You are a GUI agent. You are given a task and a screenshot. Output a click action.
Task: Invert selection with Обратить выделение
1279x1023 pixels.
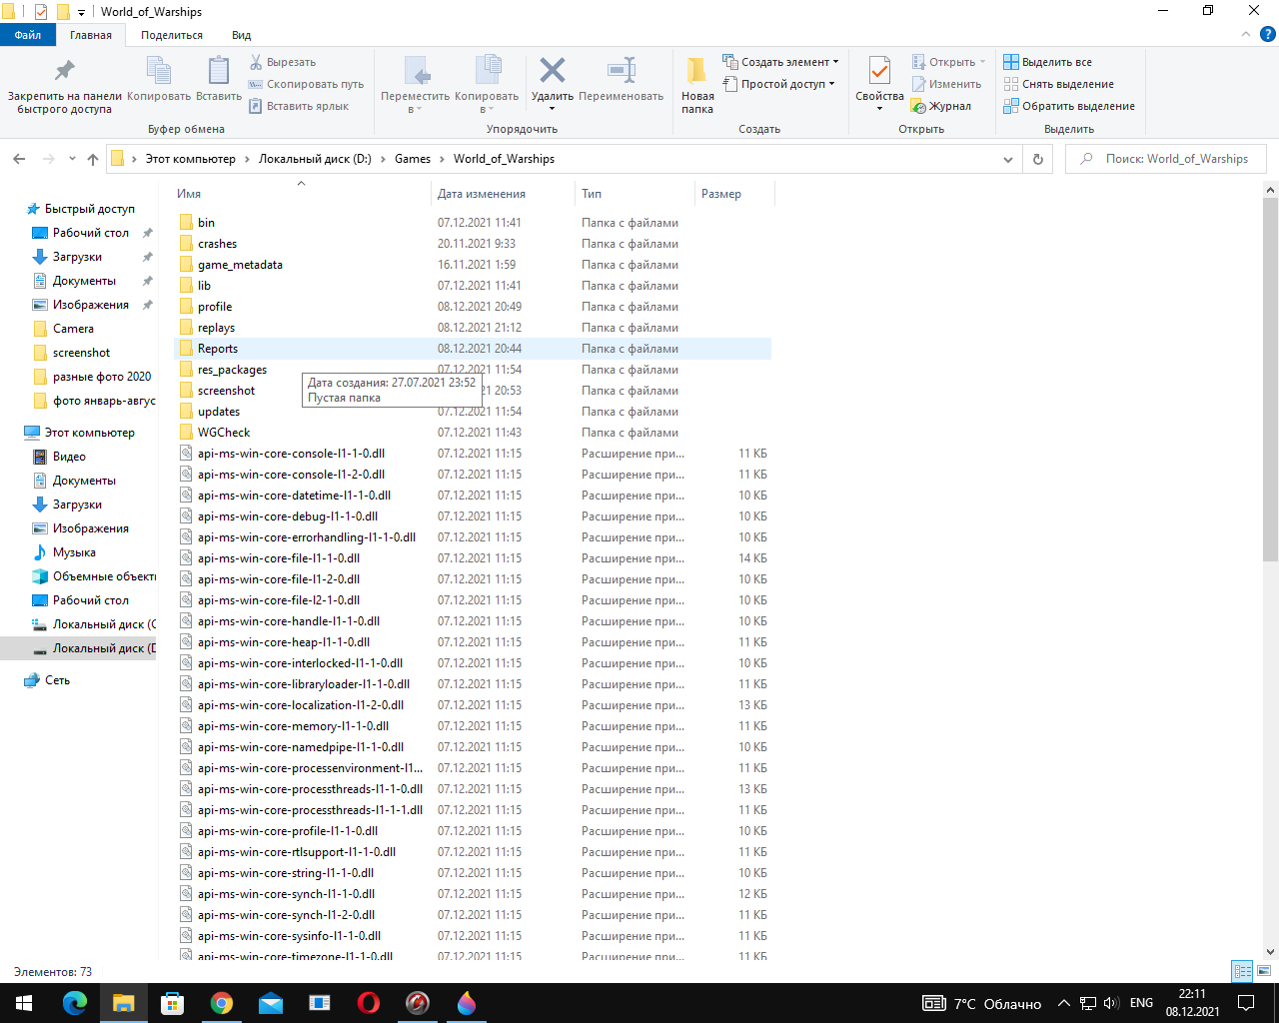pos(1069,106)
